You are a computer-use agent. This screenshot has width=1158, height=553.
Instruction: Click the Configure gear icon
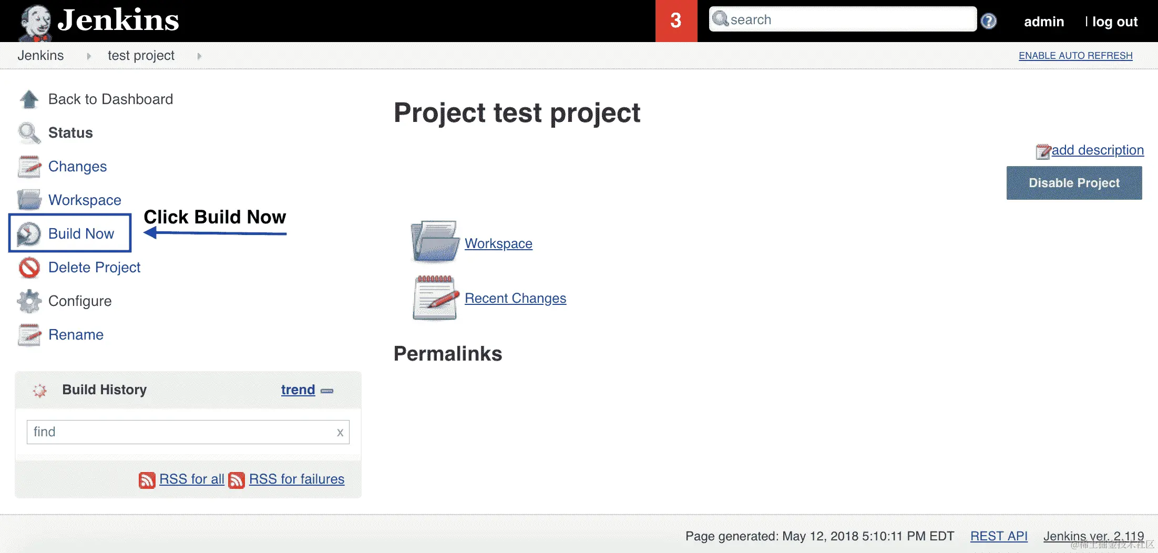pos(29,301)
